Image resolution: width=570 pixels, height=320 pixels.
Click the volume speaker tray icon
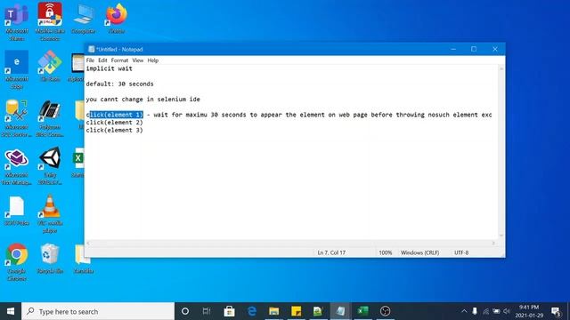point(507,311)
